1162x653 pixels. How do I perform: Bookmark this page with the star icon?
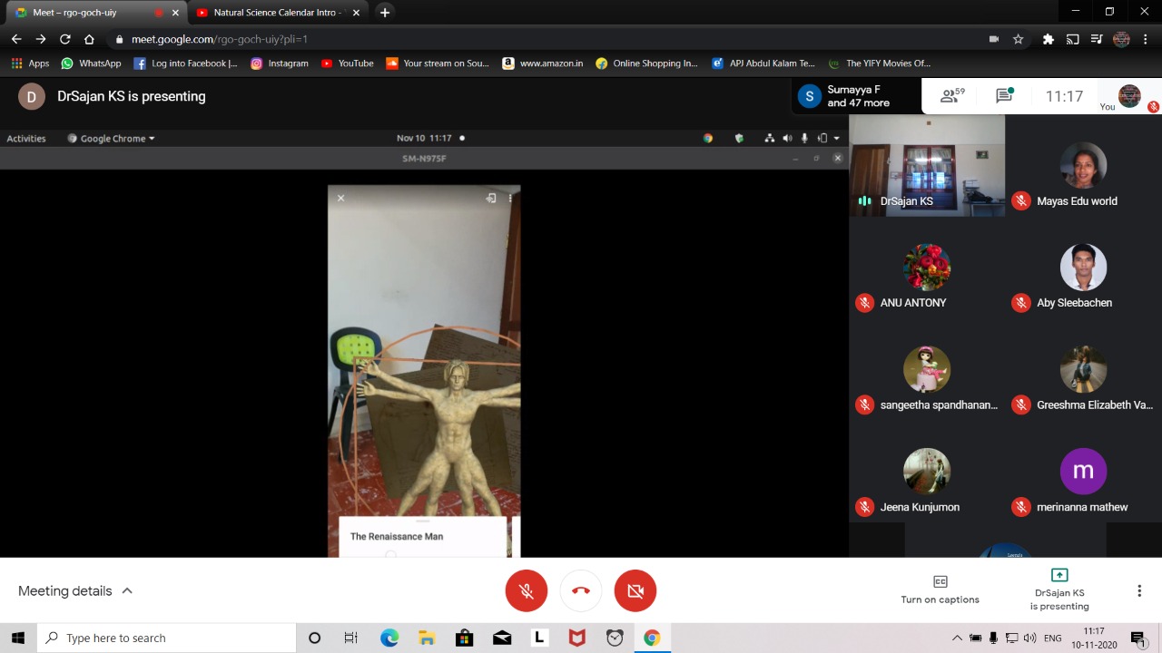pos(1019,39)
